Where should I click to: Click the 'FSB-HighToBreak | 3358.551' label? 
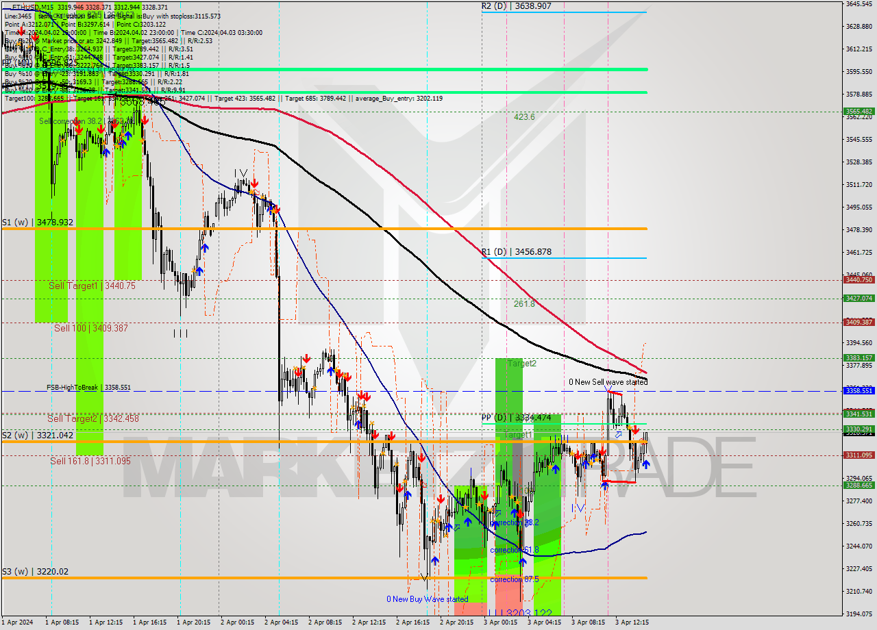(x=88, y=388)
